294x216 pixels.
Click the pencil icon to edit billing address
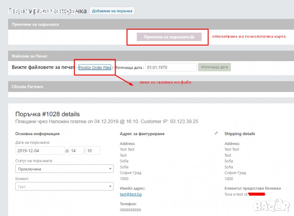[216, 133]
